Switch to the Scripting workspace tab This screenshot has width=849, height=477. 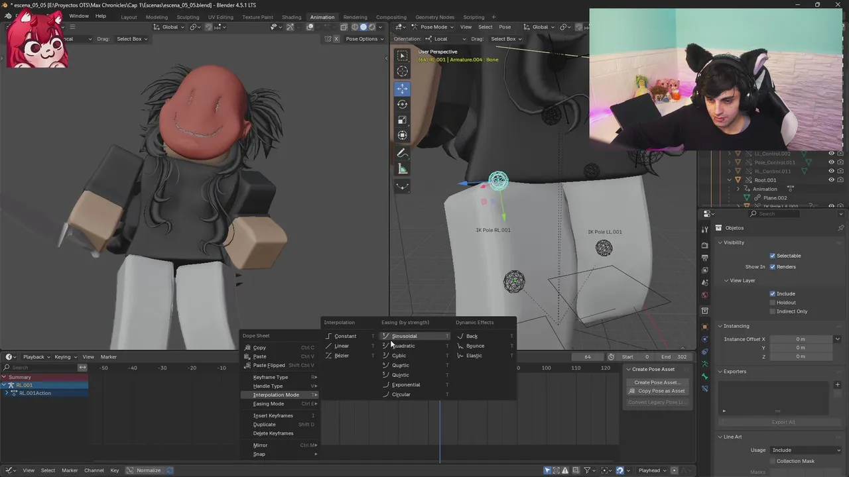(474, 17)
